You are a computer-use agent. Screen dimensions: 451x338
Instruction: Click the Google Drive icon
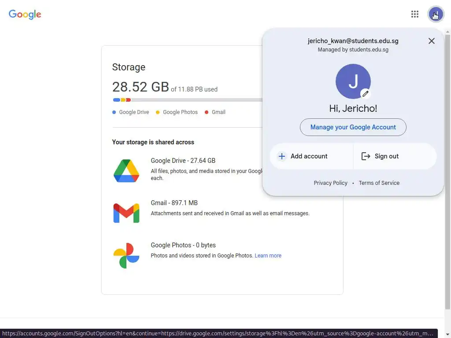[x=126, y=171]
